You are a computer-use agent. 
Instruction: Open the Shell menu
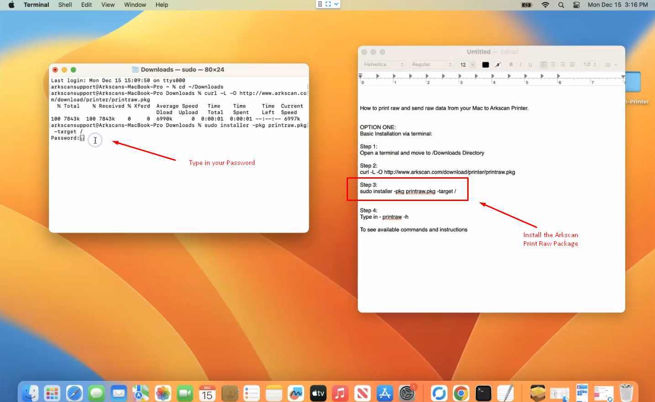[x=65, y=5]
